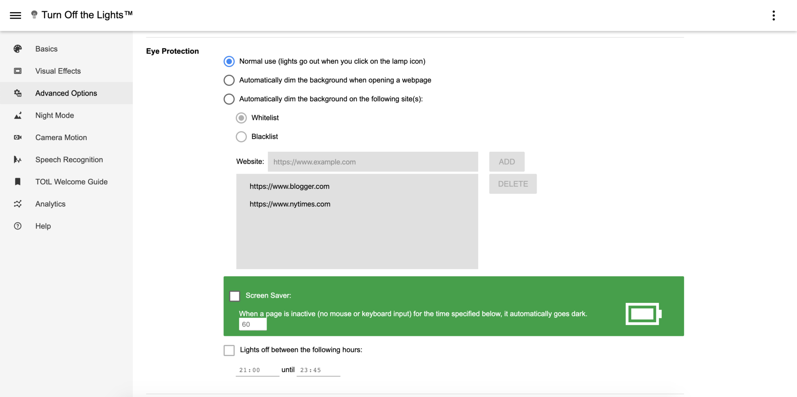
Task: Open the three-dot more options menu
Action: 773,16
